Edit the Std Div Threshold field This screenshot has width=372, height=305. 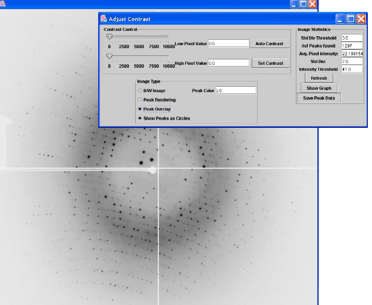coord(352,38)
